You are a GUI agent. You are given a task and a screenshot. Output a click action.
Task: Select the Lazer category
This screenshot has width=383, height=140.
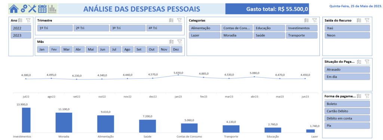click(x=205, y=35)
